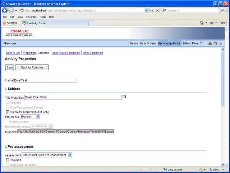Click the Live Search box
Screen dimensions: 230x173
[x=190, y=10]
